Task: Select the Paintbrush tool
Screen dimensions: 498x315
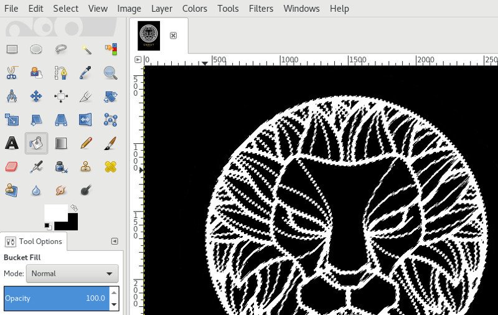Action: [x=111, y=143]
